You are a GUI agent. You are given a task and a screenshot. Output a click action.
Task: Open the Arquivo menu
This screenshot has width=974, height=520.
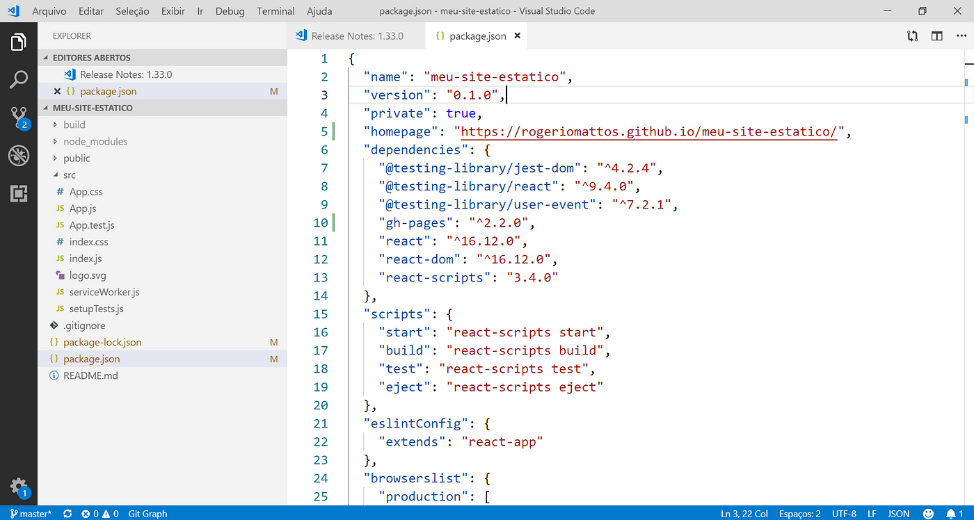(49, 11)
